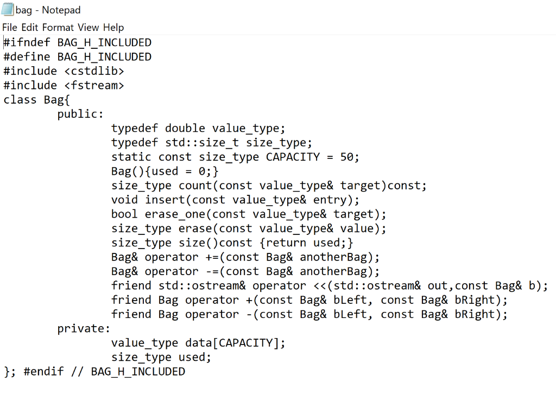Click the typedef double value_type line
Image resolution: width=556 pixels, height=414 pixels.
tap(198, 128)
